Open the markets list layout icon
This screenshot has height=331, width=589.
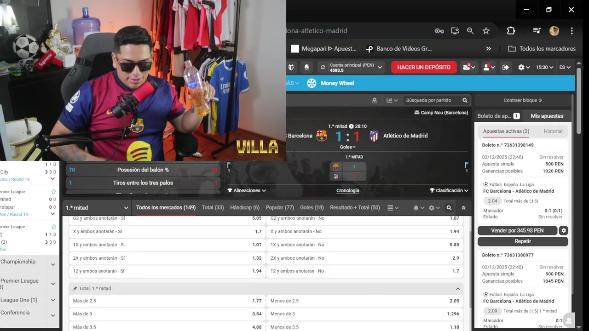click(x=393, y=208)
